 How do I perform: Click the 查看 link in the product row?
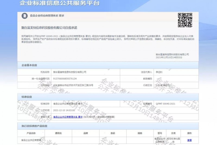tap(189, 140)
